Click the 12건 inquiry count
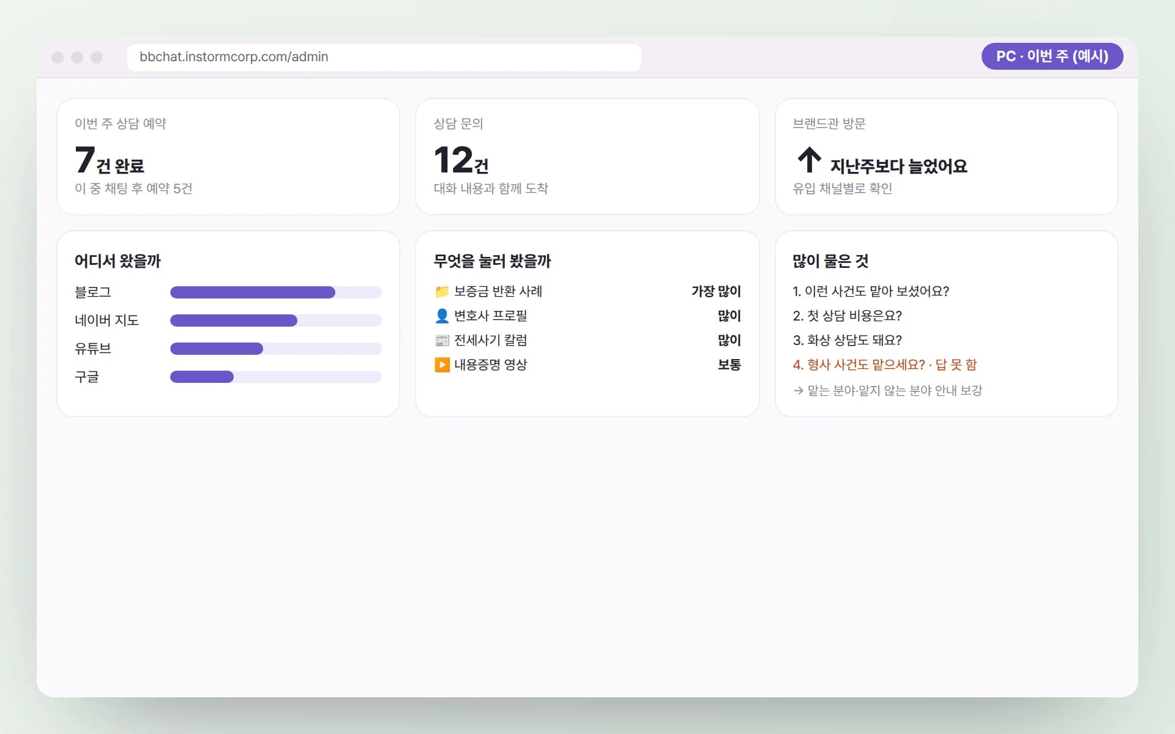1175x734 pixels. click(x=461, y=160)
